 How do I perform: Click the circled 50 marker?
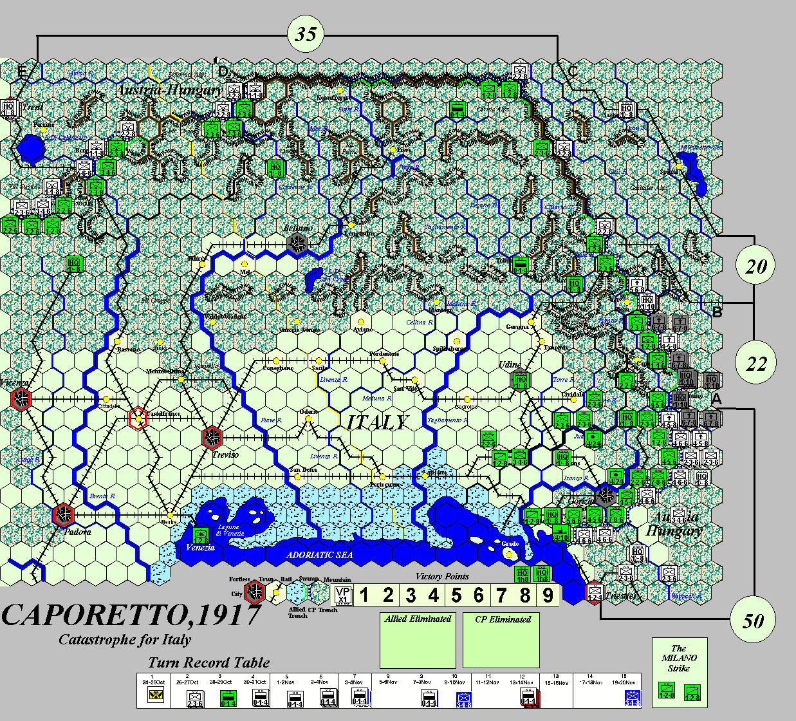click(753, 621)
